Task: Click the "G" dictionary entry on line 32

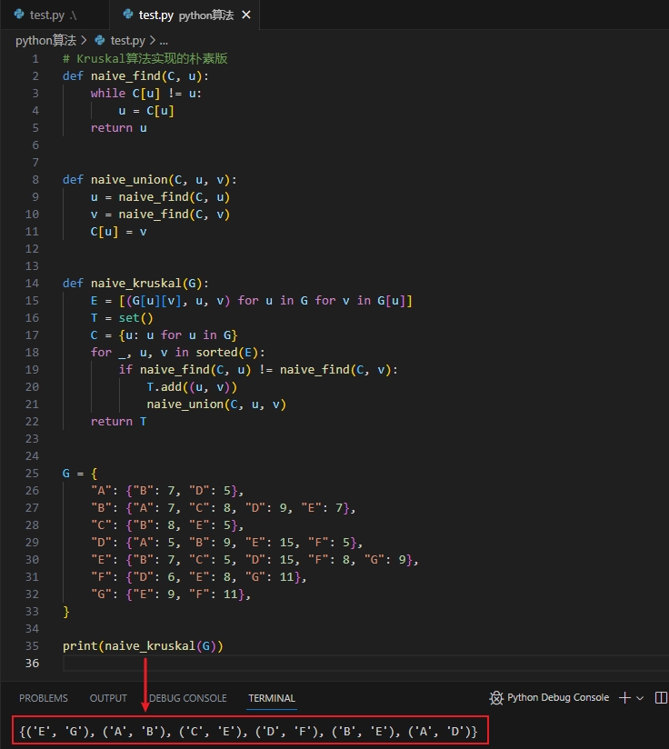Action: coord(171,594)
